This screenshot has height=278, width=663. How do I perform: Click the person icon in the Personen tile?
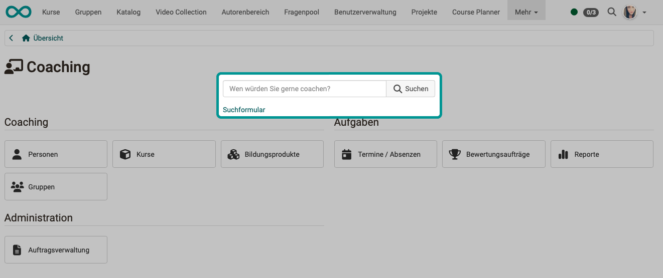click(x=17, y=154)
